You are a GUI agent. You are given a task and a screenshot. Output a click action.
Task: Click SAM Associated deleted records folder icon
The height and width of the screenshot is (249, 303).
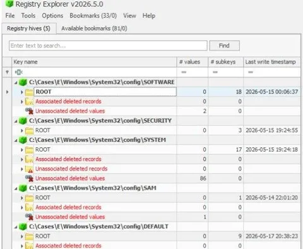tap(29, 207)
